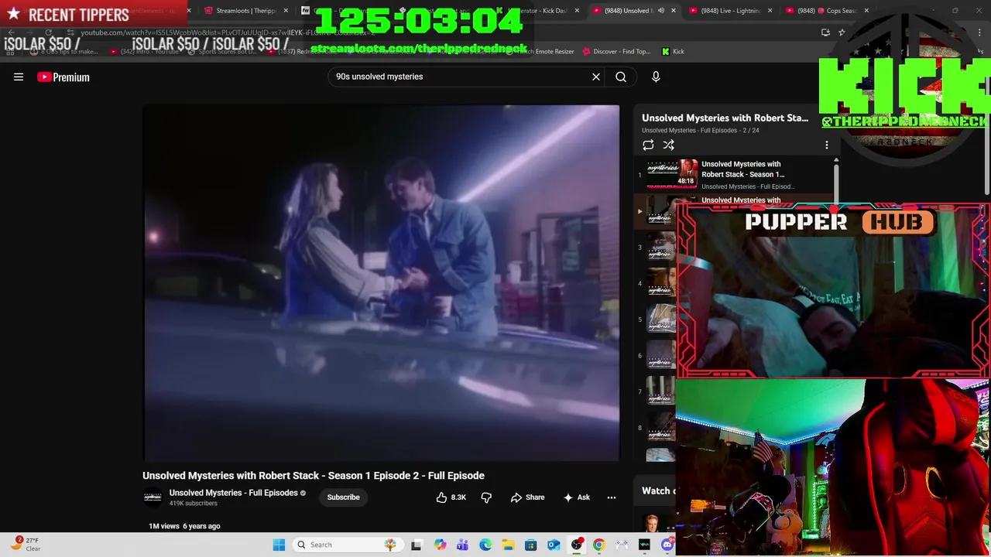The width and height of the screenshot is (991, 557).
Task: Open the YouTube hamburger guide menu
Action: pyautogui.click(x=19, y=77)
